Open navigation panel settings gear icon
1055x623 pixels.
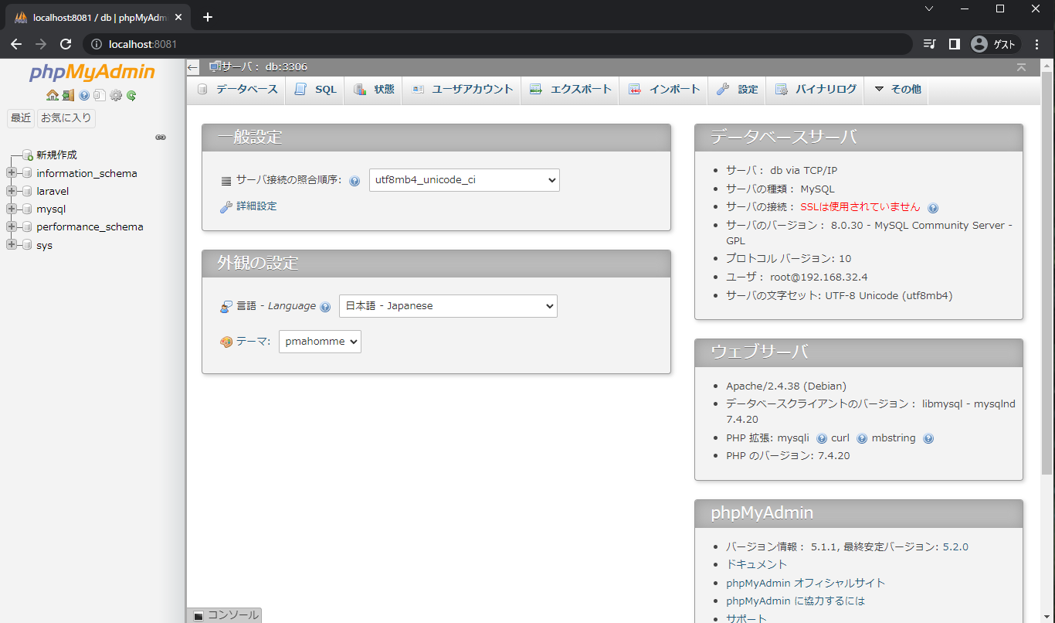click(116, 95)
